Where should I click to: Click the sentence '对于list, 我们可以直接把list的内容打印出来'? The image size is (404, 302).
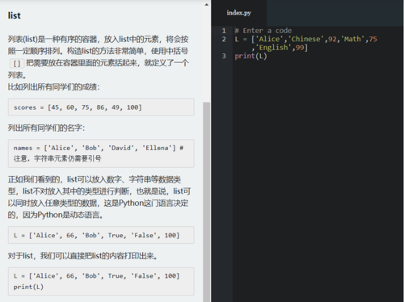[x=82, y=256]
